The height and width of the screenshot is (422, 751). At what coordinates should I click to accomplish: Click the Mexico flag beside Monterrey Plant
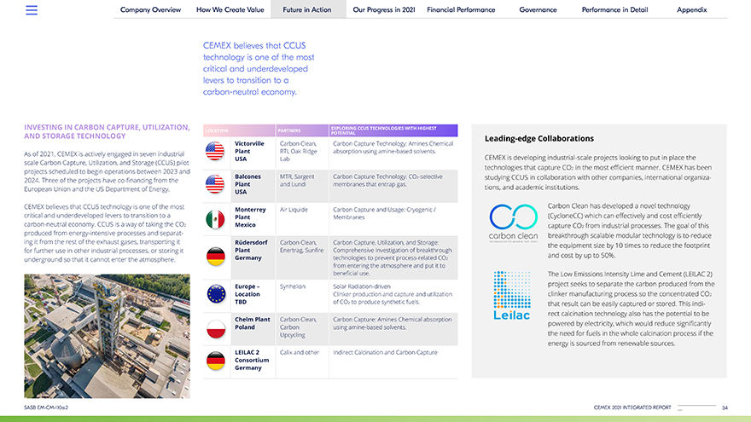pyautogui.click(x=216, y=219)
